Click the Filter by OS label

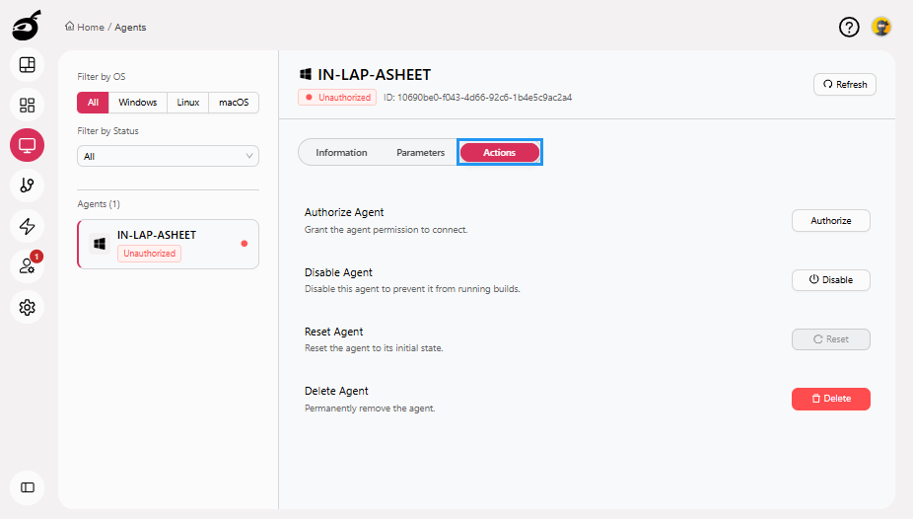coord(102,77)
